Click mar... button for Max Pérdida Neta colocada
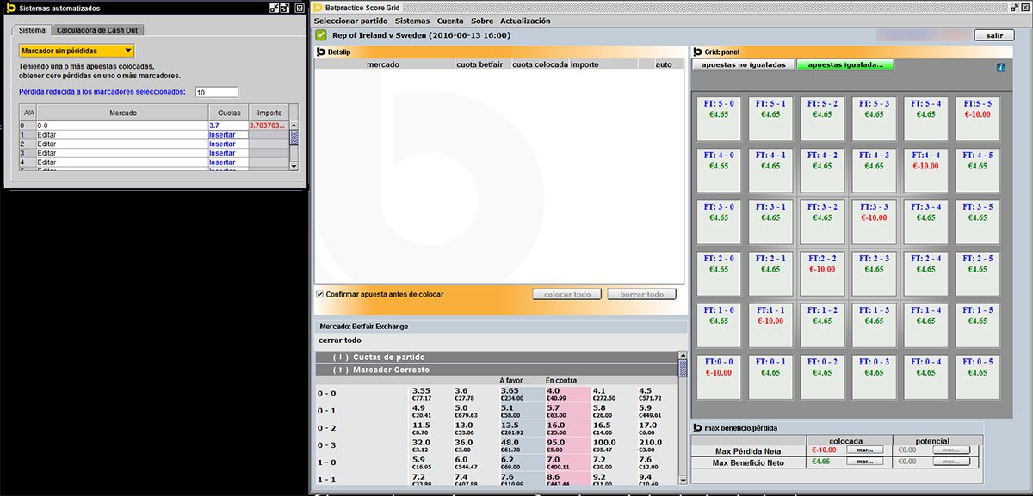Image resolution: width=1033 pixels, height=496 pixels. coord(865,450)
